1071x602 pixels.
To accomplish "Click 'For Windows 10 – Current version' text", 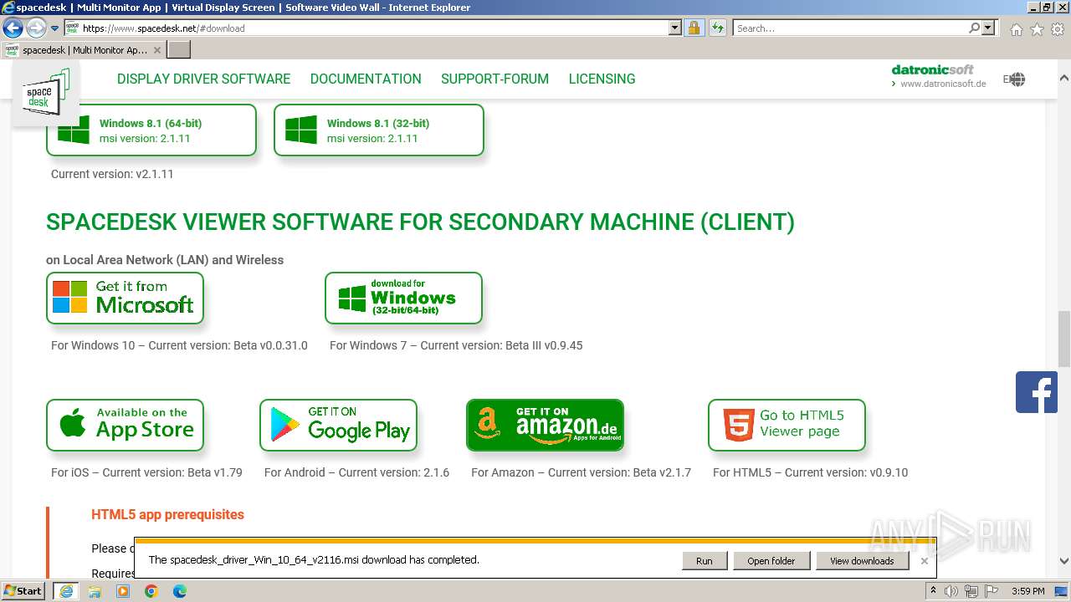I will (179, 345).
